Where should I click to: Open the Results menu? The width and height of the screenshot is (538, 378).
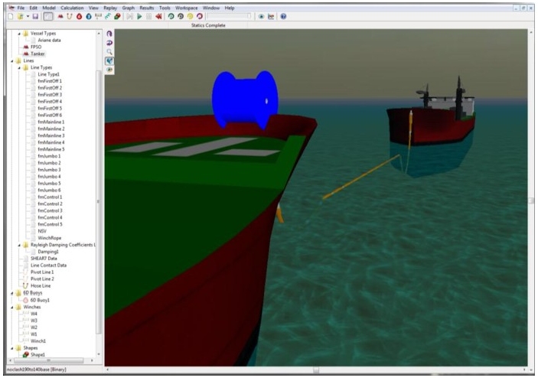(x=146, y=8)
